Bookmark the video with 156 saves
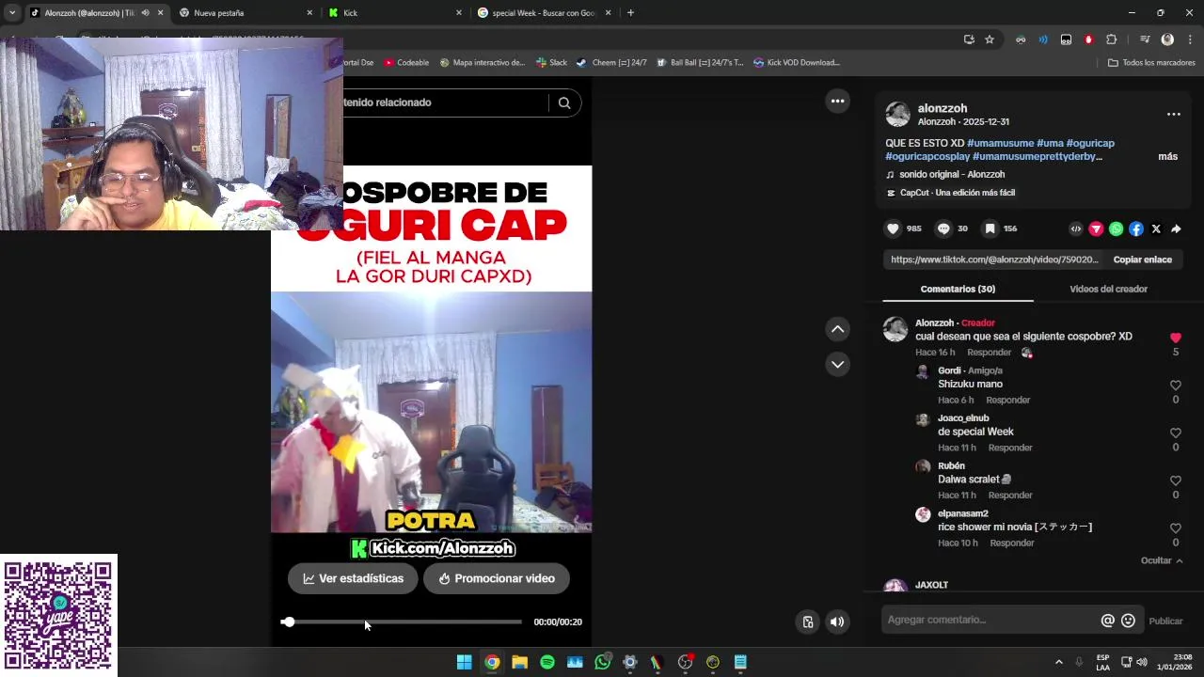Screen dimensions: 1204x677 pyautogui.click(x=990, y=228)
